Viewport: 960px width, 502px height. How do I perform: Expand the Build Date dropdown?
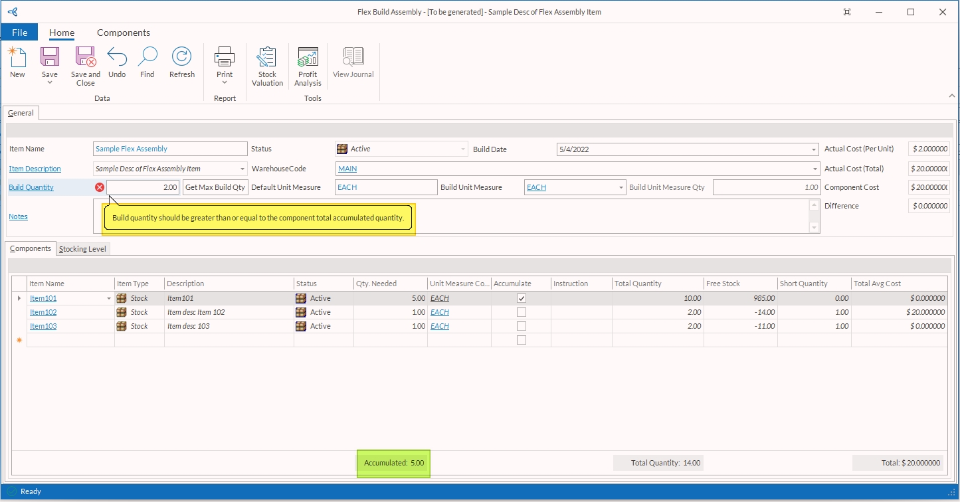[x=815, y=149]
